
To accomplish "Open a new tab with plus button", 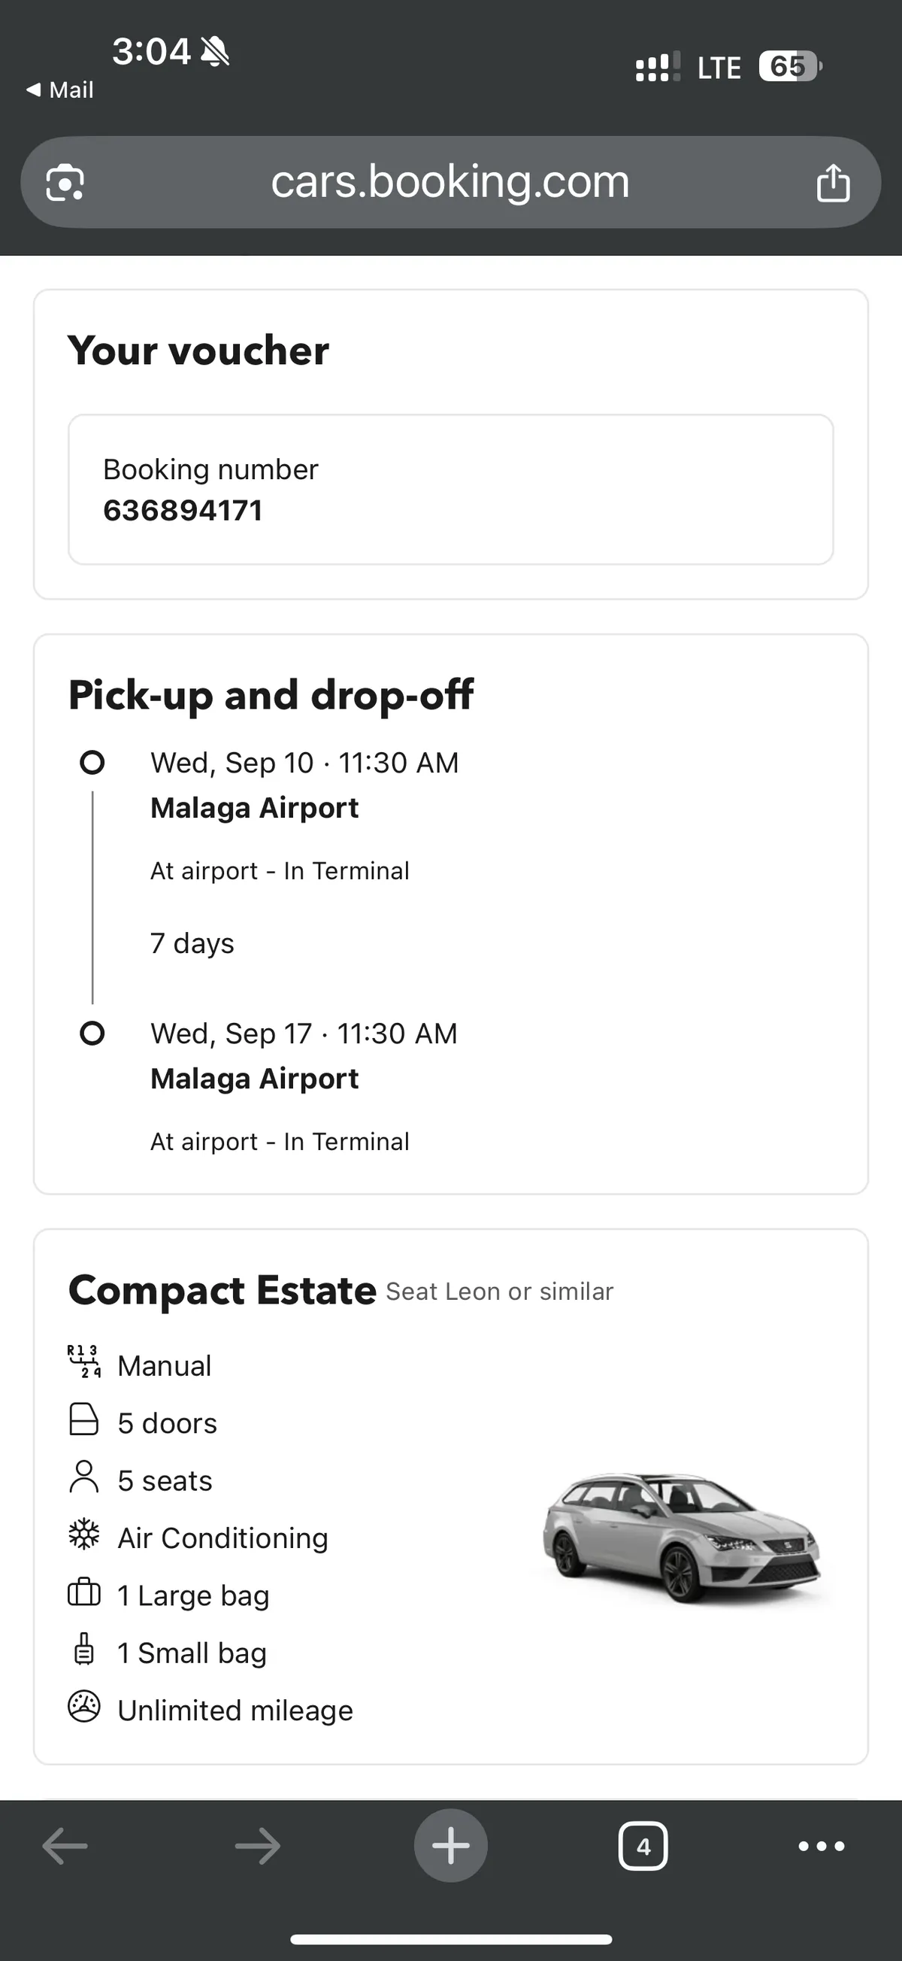I will (450, 1846).
